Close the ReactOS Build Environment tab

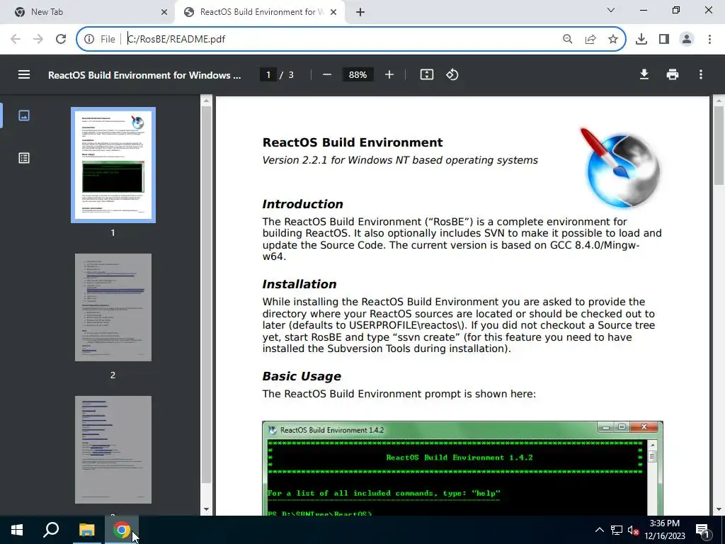pyautogui.click(x=333, y=12)
